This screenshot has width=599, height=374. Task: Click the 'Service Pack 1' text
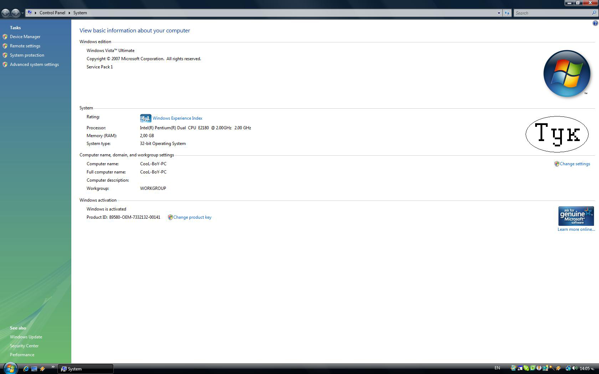click(99, 67)
